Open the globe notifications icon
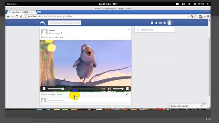This screenshot has height=123, width=219. coord(165,23)
